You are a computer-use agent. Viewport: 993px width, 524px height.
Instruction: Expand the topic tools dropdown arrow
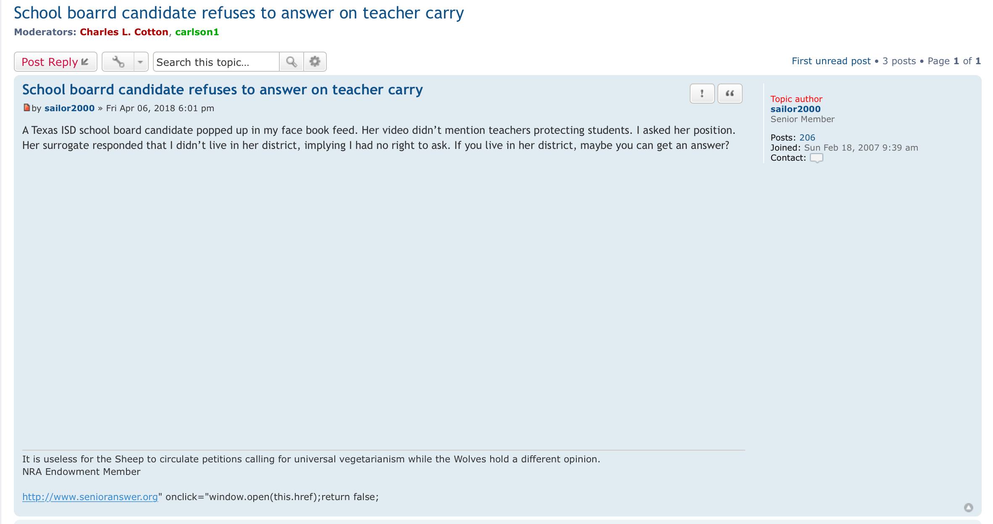click(x=141, y=62)
